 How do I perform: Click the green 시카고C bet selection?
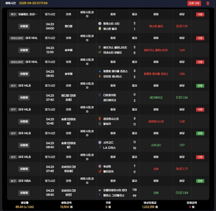pyautogui.click(x=156, y=145)
